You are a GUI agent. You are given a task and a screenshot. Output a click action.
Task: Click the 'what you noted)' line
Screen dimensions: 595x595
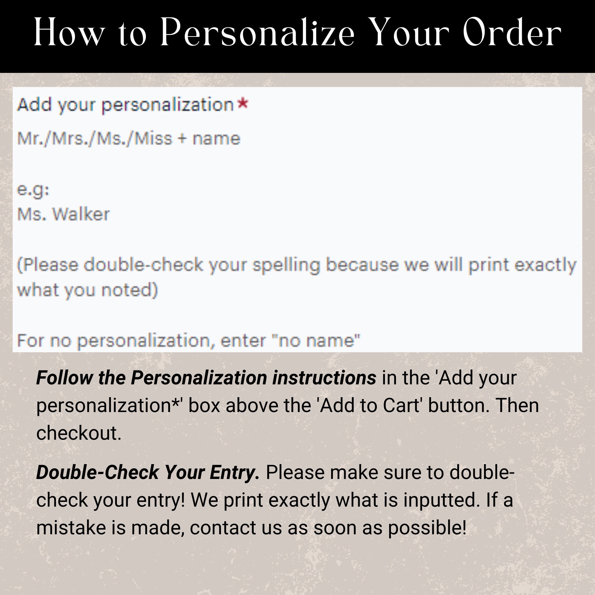88,290
